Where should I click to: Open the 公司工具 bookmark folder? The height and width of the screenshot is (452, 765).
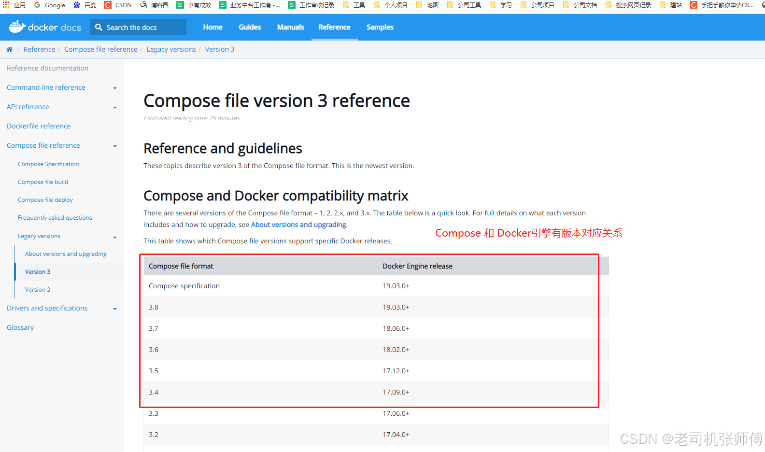(464, 5)
